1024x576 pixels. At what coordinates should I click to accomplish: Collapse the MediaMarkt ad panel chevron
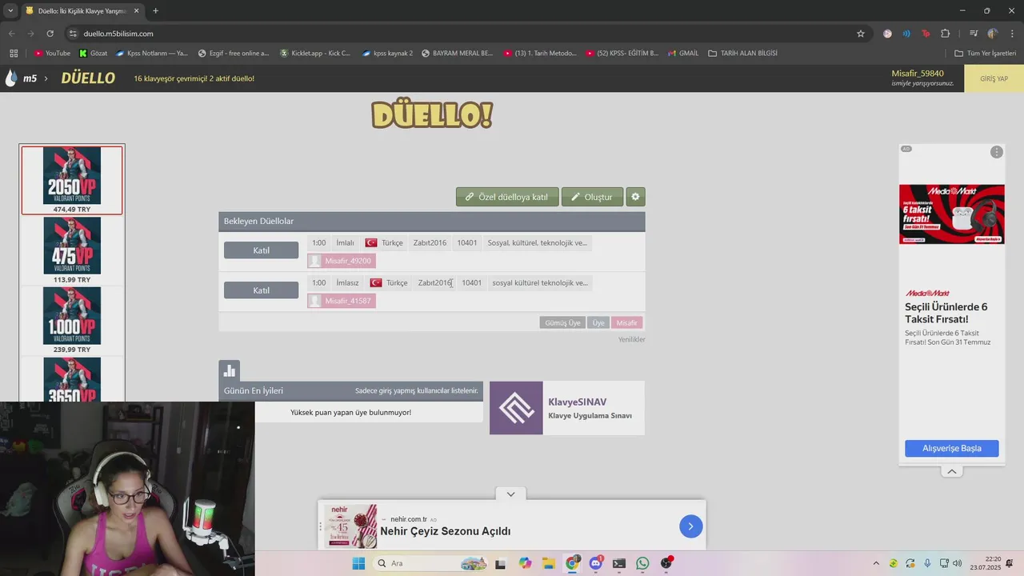(x=952, y=471)
